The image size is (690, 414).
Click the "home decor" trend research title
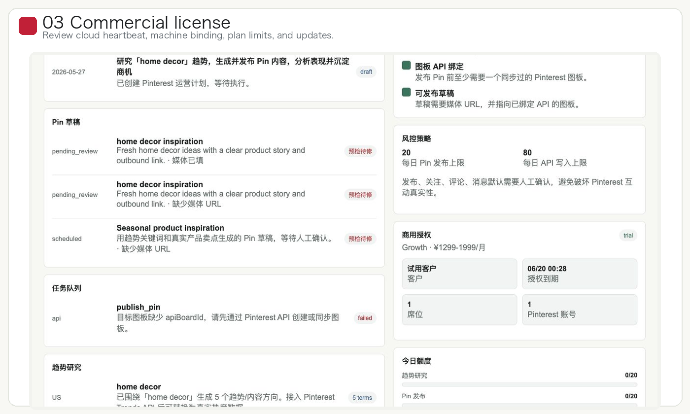tap(138, 387)
